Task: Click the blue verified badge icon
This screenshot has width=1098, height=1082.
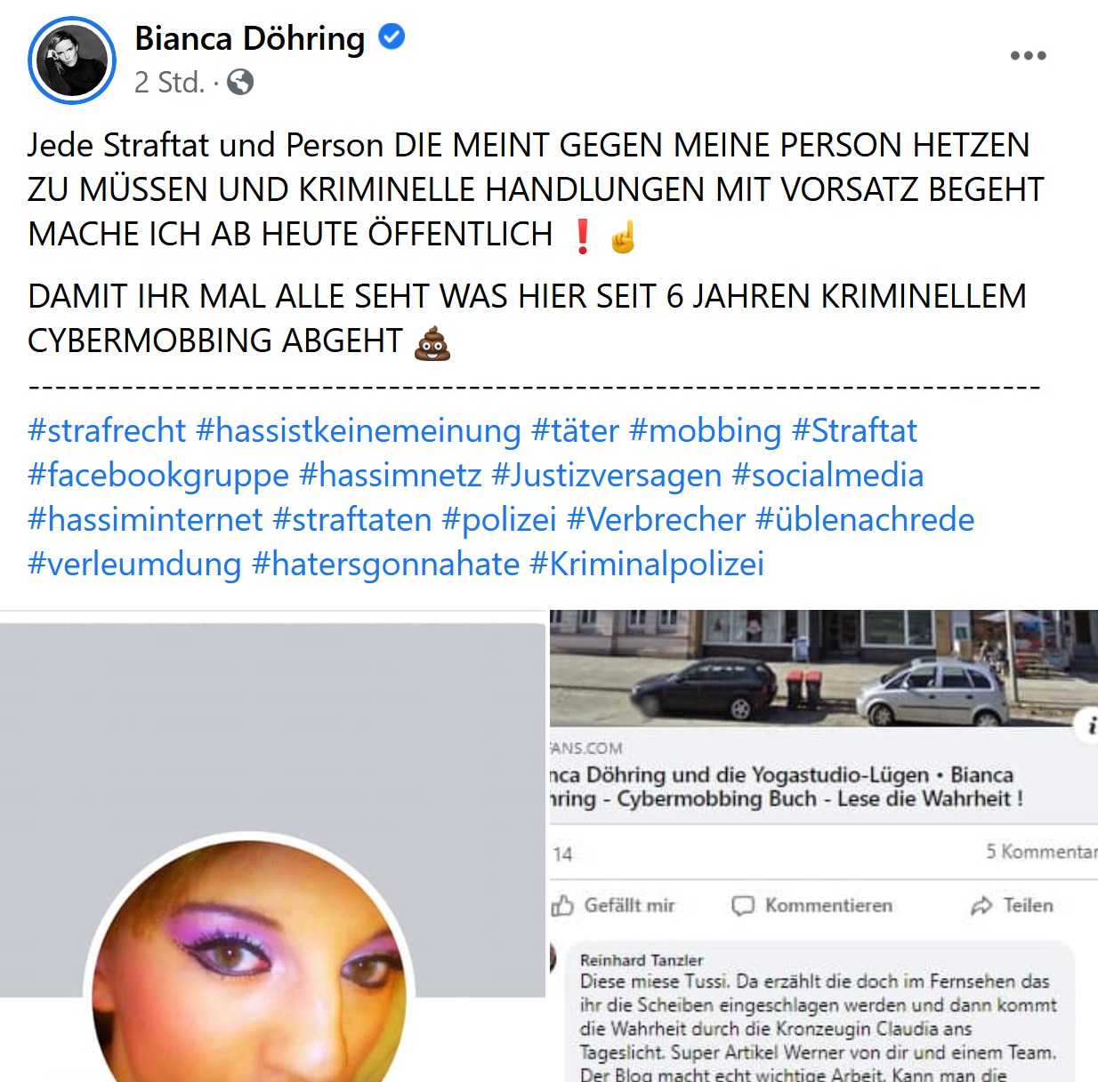Action: (392, 36)
